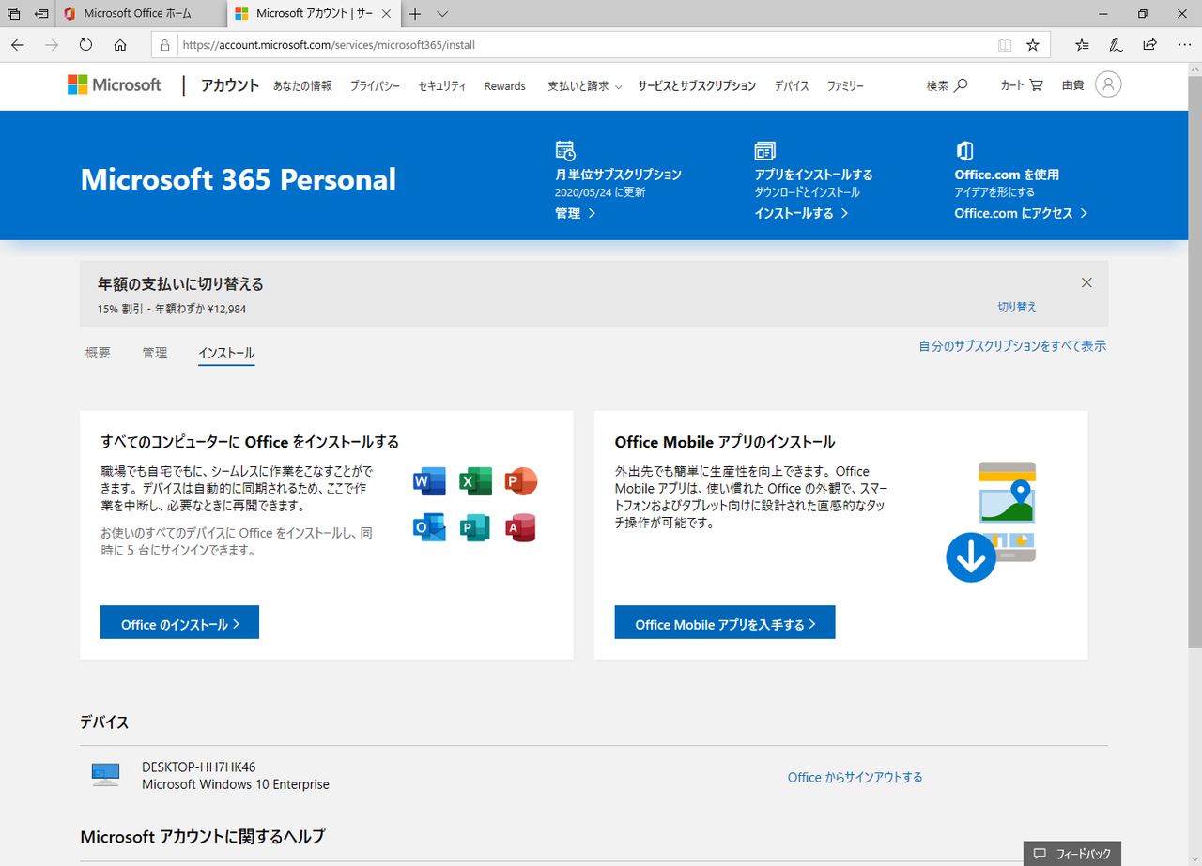
Task: Select the インストール tab
Action: pos(226,354)
